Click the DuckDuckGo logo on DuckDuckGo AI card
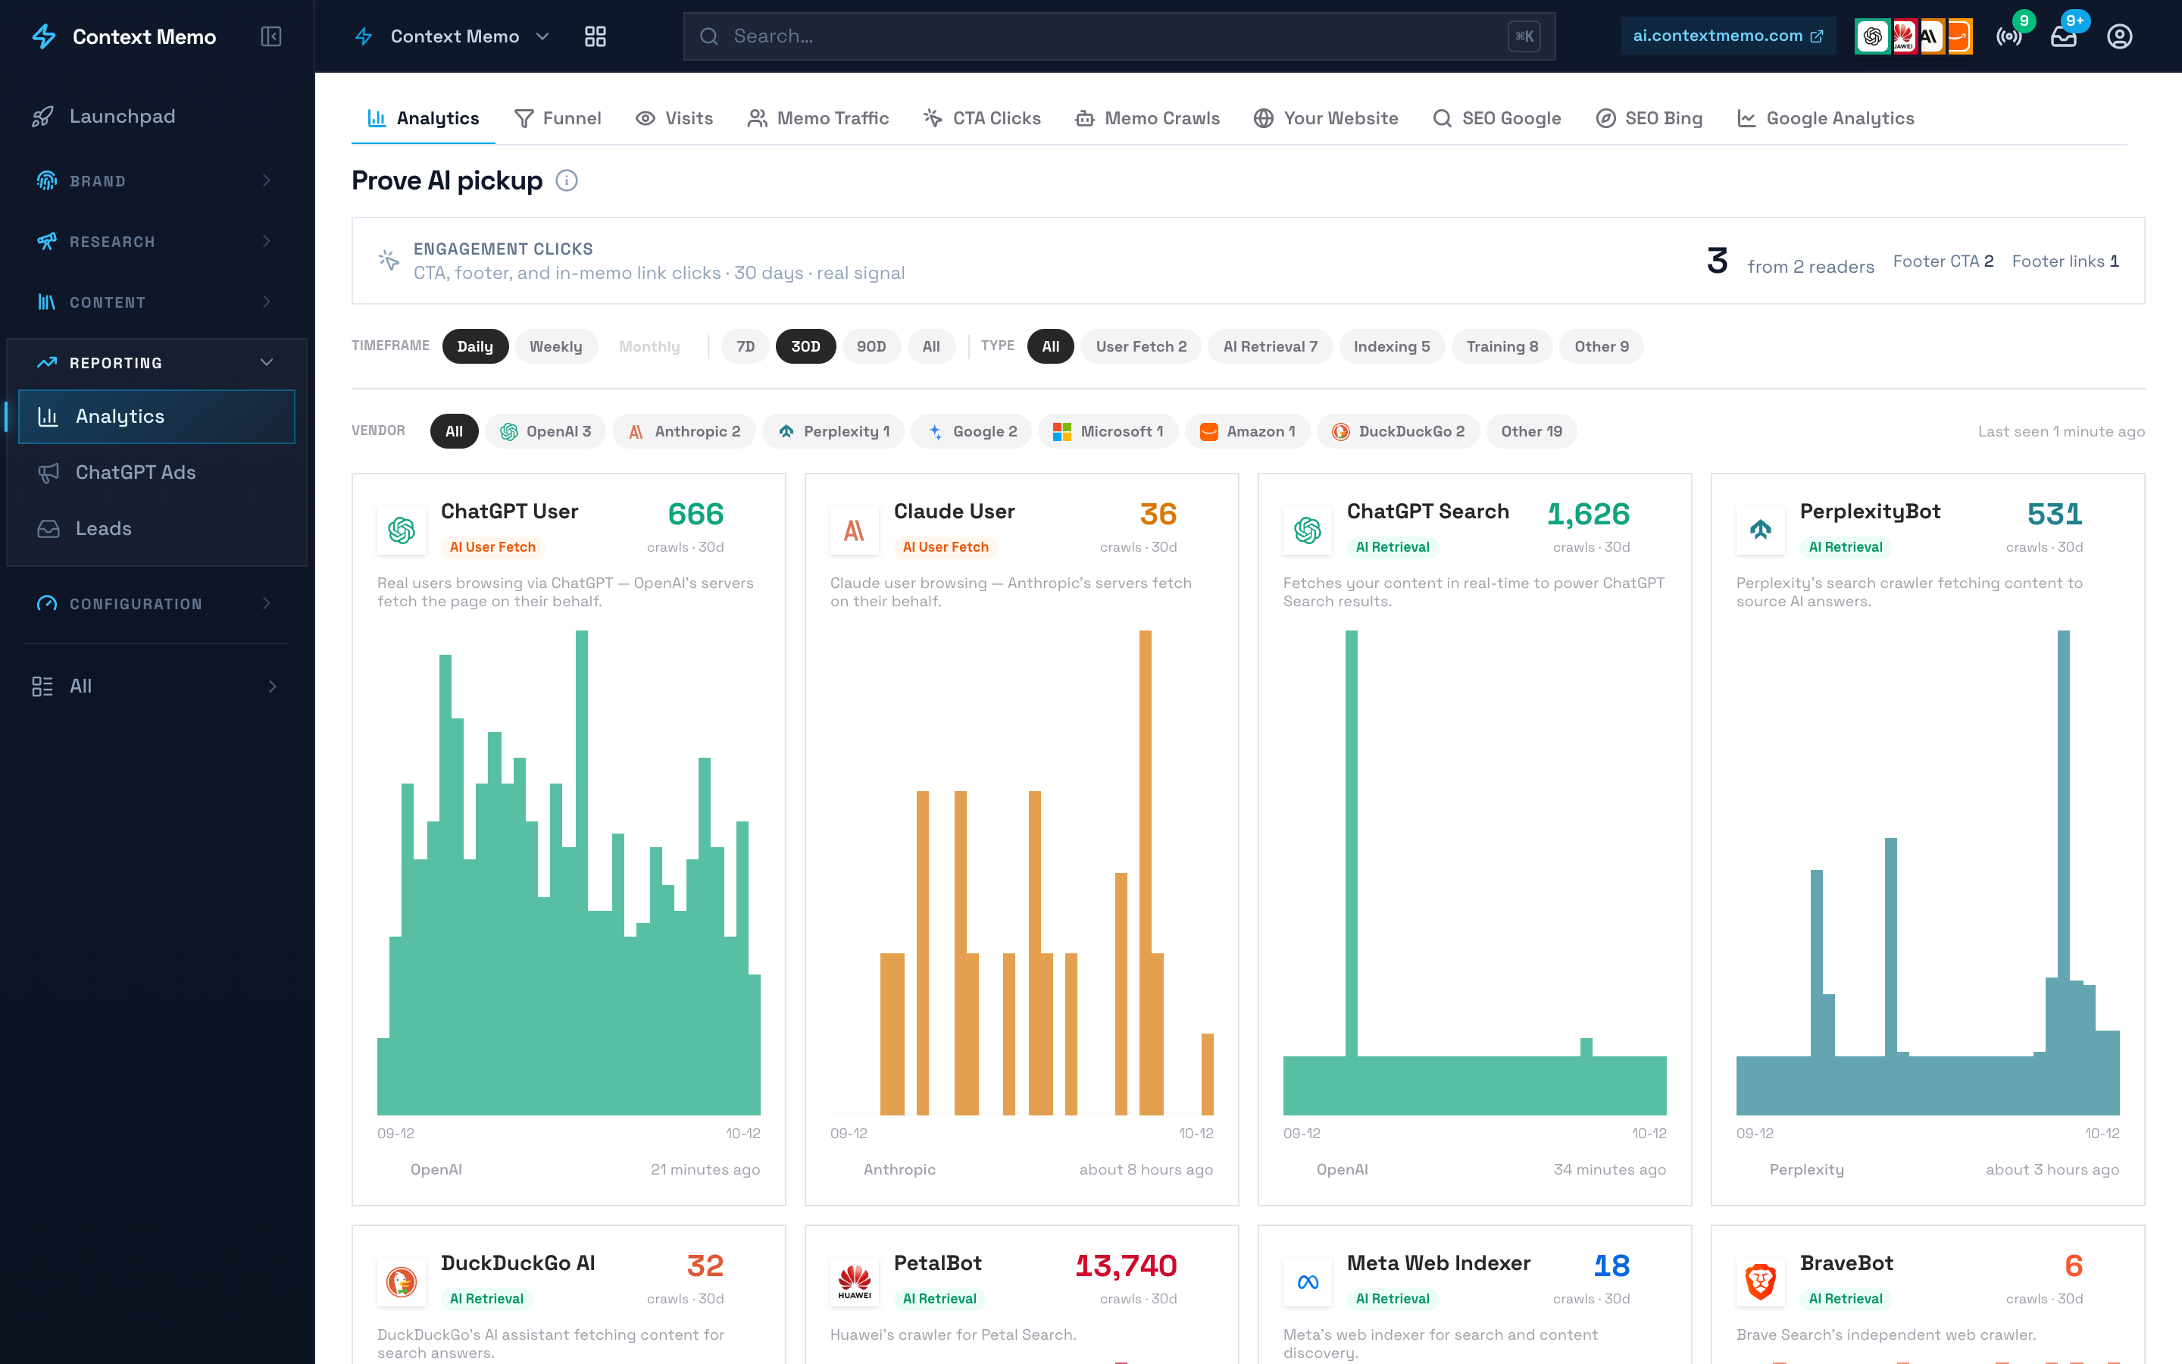 (402, 1281)
